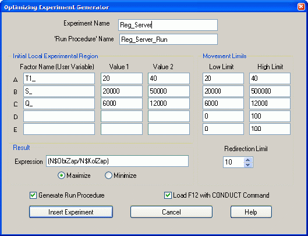The image size is (308, 236).
Task: Click High Limit field for row E
Action: pos(270,129)
